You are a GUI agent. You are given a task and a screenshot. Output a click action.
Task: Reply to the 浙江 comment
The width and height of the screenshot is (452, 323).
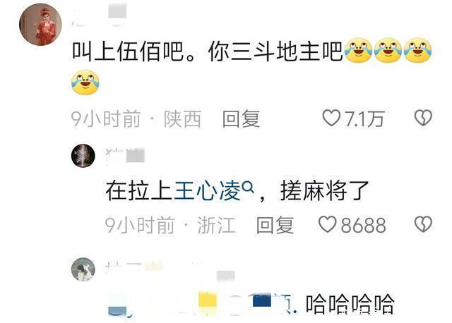click(275, 225)
